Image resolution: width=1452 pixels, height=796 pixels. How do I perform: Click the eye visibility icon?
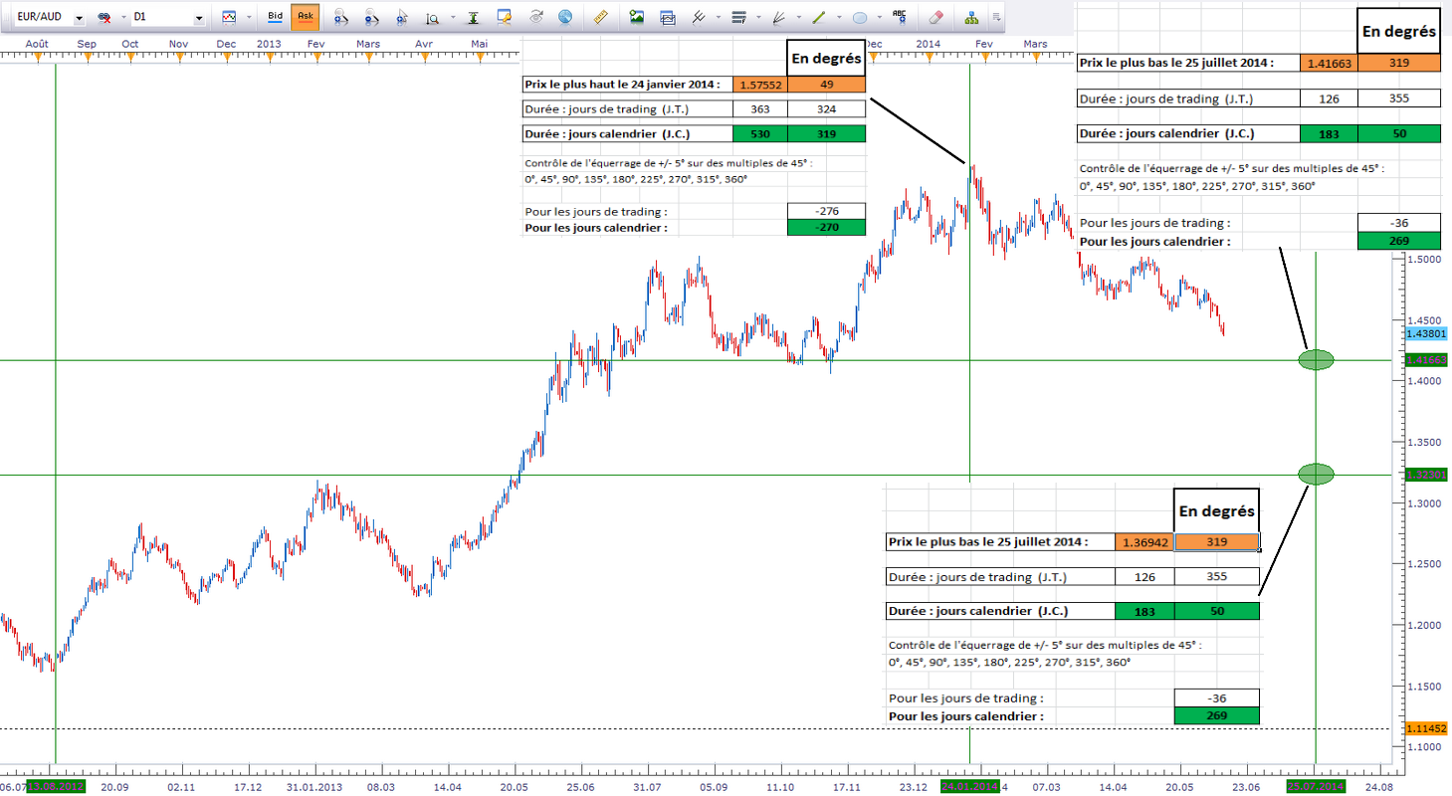click(x=535, y=17)
